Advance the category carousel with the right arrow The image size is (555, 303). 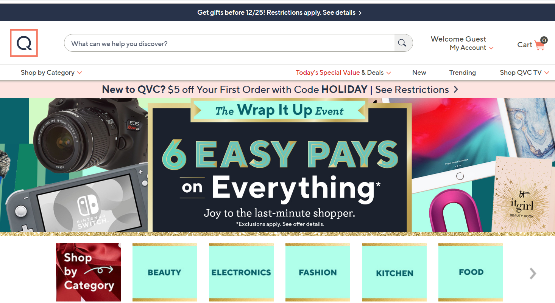533,273
